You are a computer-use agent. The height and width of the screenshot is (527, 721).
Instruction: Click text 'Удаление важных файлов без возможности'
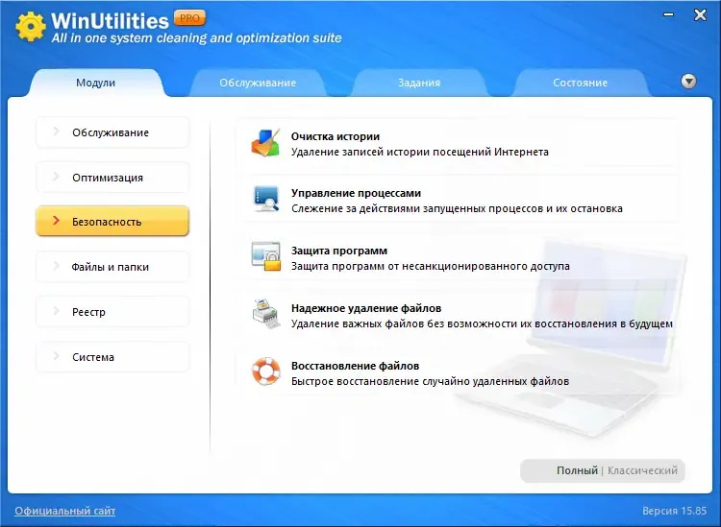click(404, 323)
